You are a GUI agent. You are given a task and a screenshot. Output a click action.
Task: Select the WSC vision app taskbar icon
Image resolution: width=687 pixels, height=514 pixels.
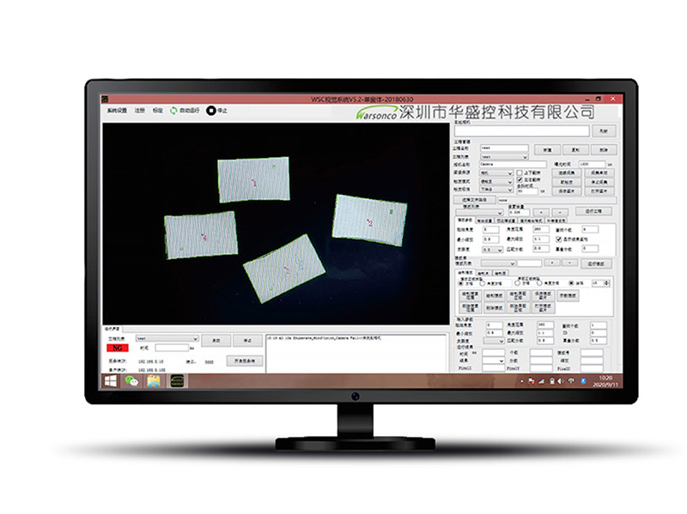pos(178,381)
